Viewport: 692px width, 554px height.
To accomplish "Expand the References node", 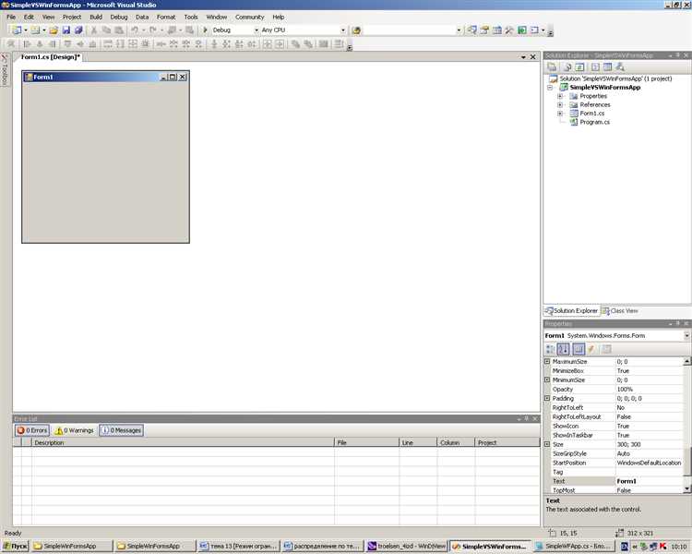I will 560,104.
